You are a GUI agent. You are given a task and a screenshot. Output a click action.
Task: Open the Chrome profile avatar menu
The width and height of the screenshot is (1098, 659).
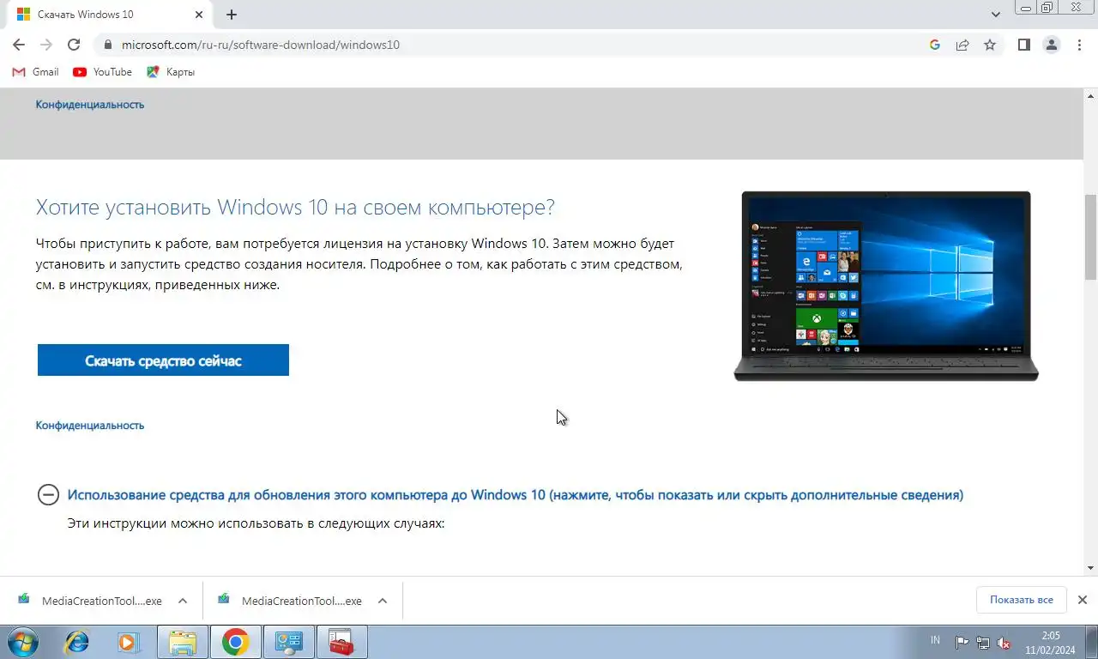(x=1051, y=45)
